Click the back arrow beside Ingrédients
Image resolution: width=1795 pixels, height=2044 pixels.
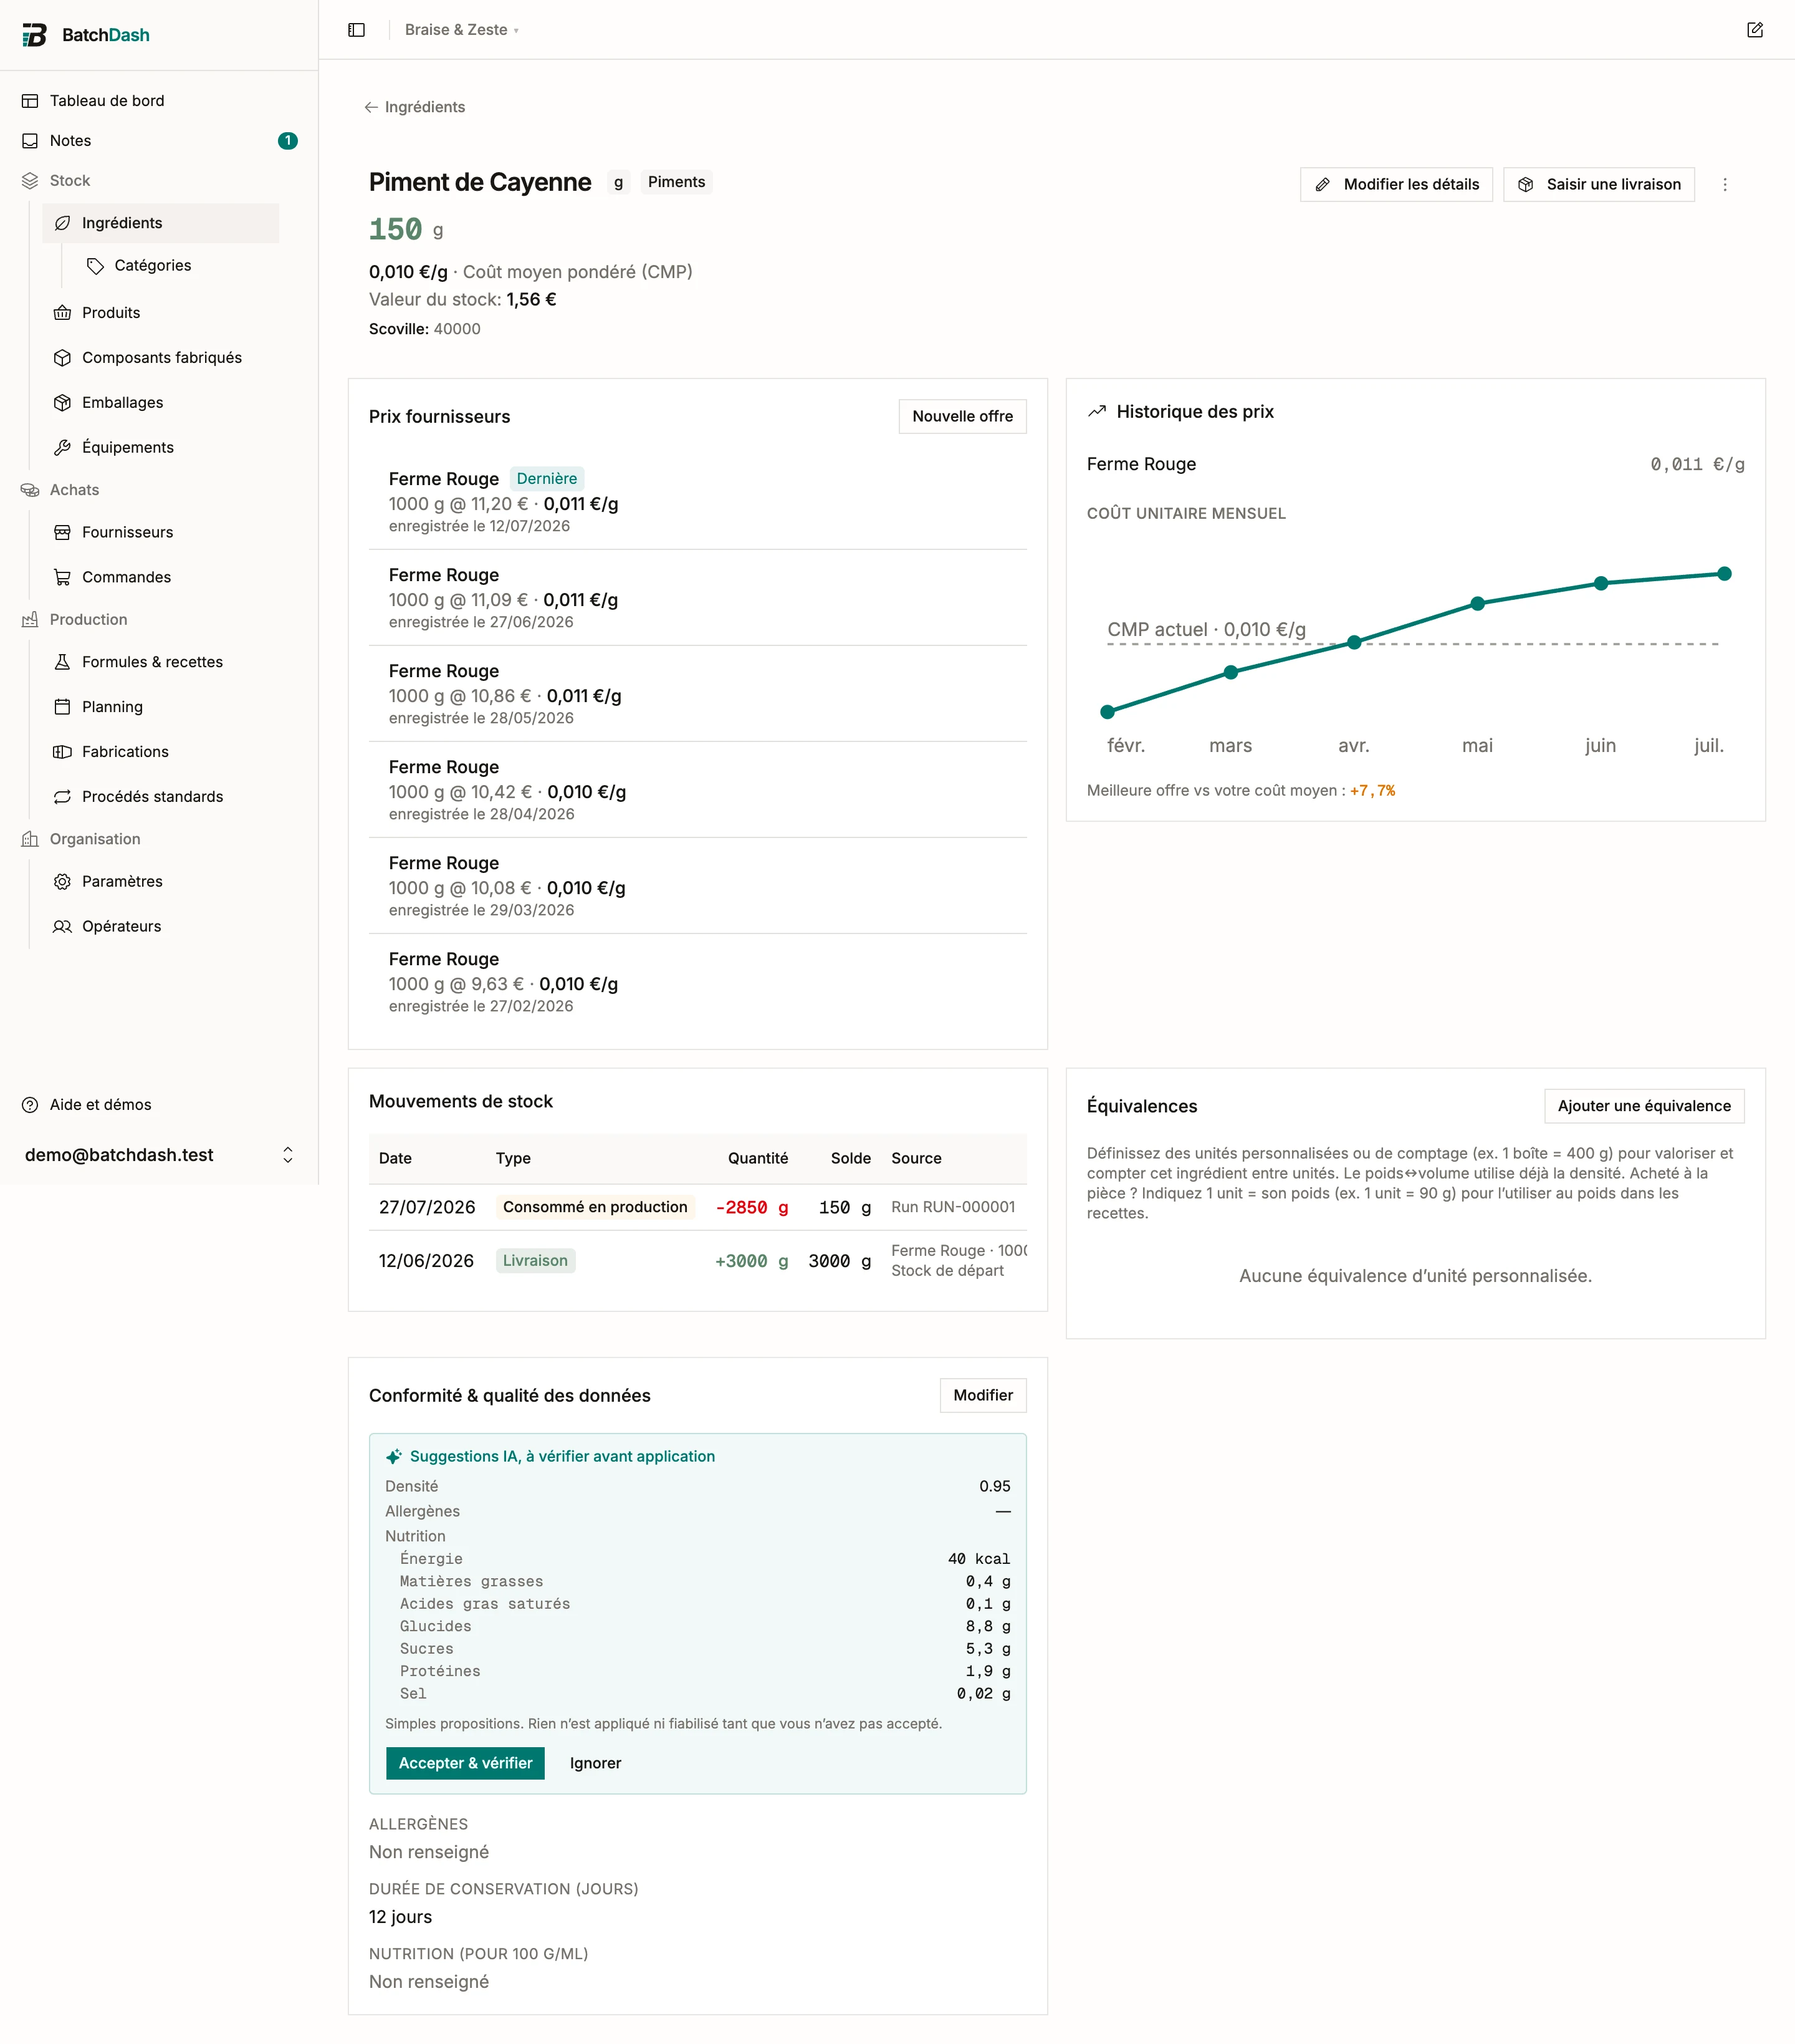[x=371, y=107]
